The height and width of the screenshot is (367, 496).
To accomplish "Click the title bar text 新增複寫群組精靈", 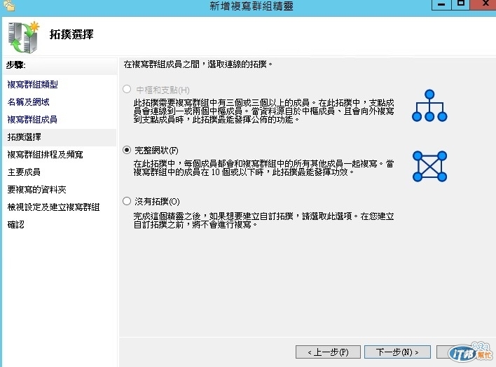I will [252, 6].
